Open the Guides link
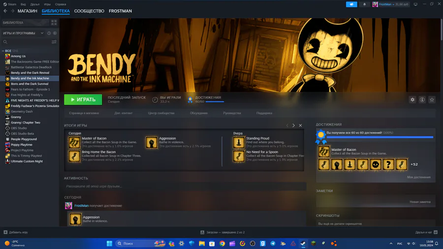Image resolution: width=443 pixels, height=249 pixels. click(232, 113)
